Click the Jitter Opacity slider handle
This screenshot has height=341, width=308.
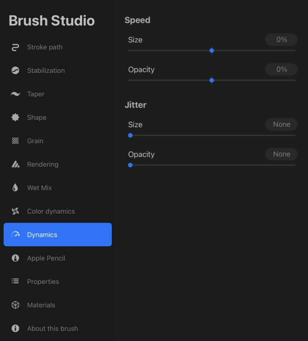pos(130,165)
